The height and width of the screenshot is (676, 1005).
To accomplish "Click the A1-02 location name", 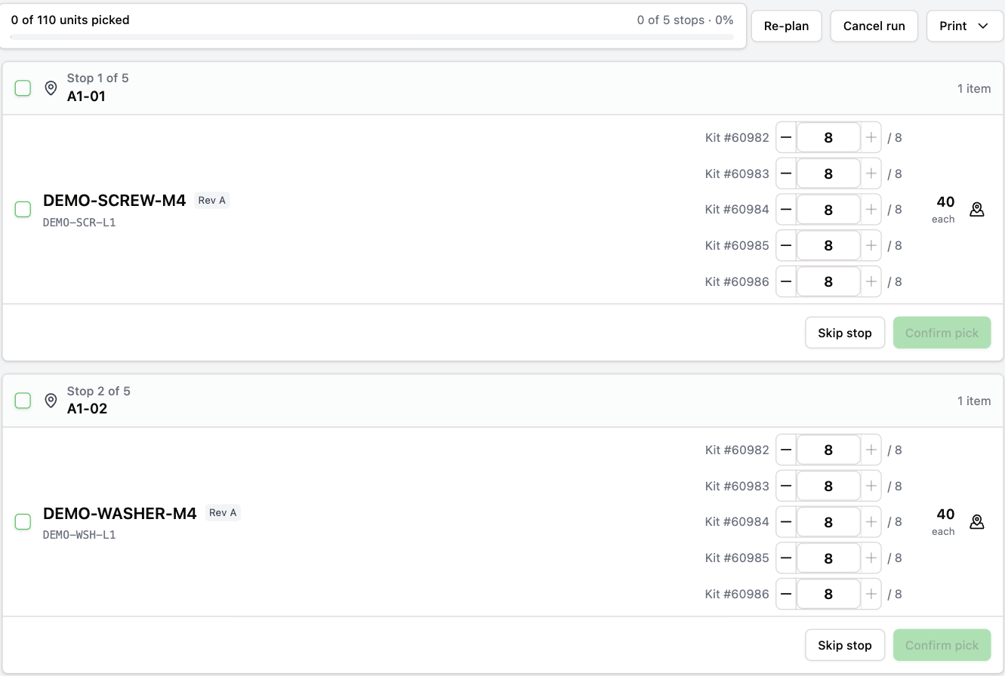I will pyautogui.click(x=87, y=409).
